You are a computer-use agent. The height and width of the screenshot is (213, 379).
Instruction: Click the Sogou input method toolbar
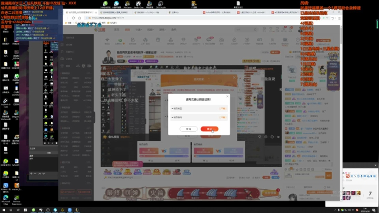(361, 176)
